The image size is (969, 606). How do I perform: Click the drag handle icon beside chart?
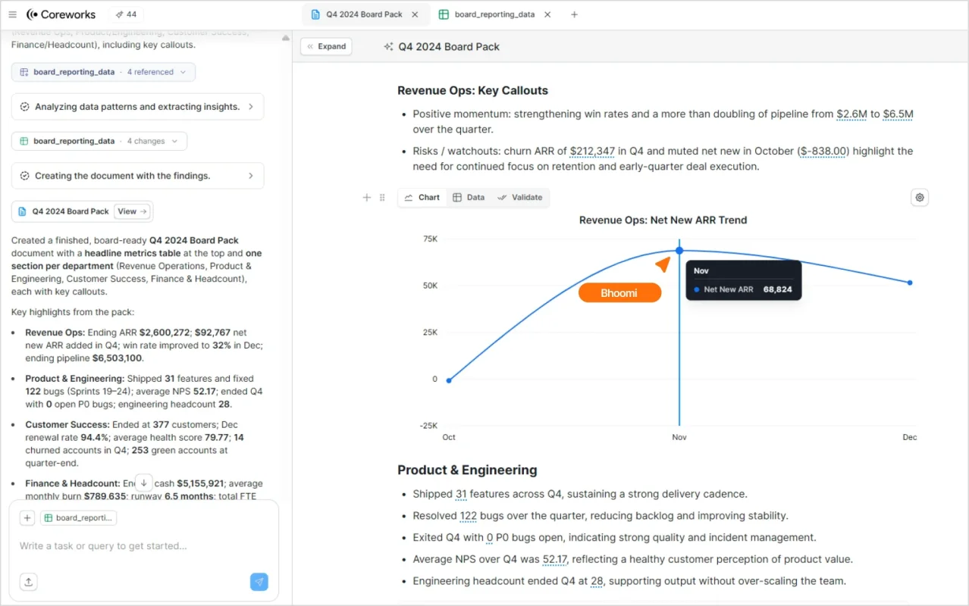coord(382,198)
